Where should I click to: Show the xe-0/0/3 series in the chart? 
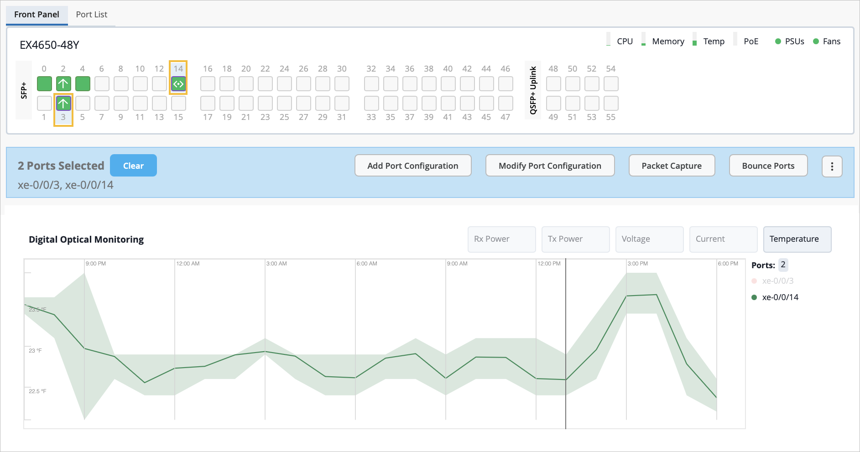(x=778, y=281)
